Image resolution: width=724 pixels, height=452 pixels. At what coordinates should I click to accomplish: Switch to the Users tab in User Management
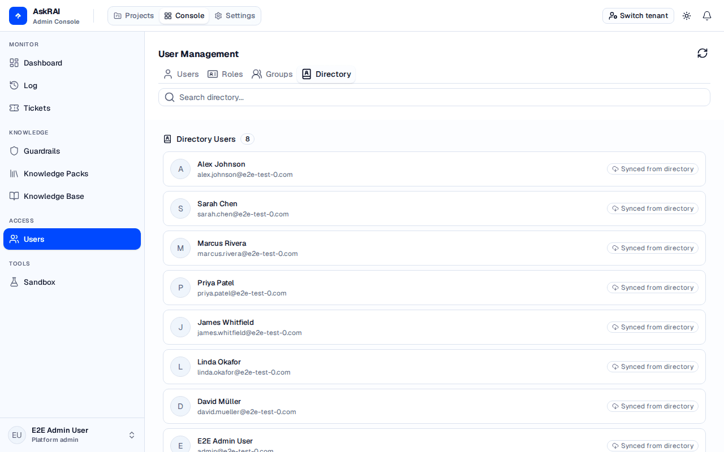(181, 74)
